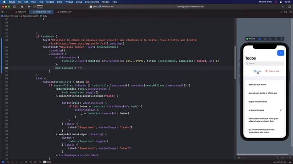This screenshot has width=293, height=164.
Task: Click the body symbol breadcrumb
Action: tap(43, 16)
